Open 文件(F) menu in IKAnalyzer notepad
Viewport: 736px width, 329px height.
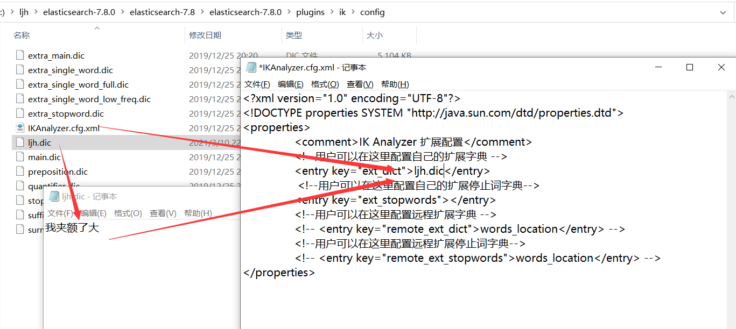click(x=257, y=84)
